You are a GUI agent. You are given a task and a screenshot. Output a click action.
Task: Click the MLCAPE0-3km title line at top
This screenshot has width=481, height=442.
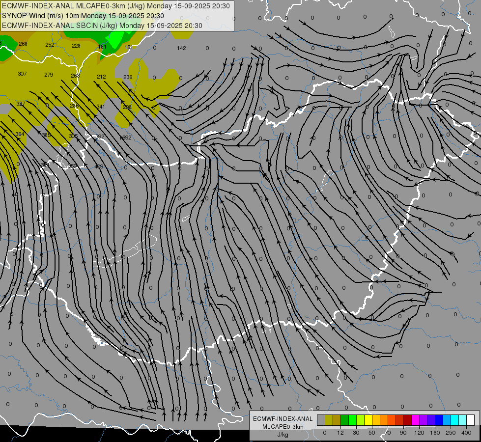tap(116, 6)
